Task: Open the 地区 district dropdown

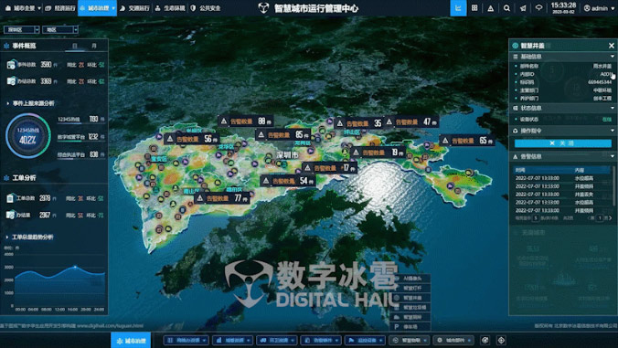Action: click(x=60, y=29)
